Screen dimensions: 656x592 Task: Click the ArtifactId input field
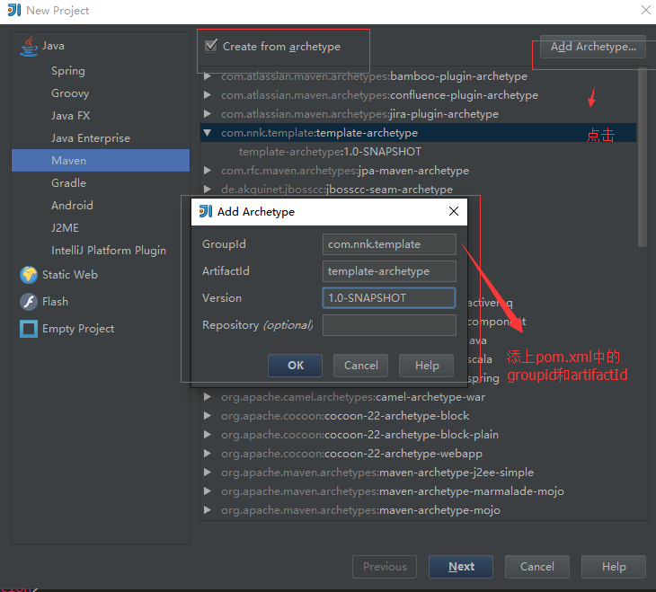(389, 271)
